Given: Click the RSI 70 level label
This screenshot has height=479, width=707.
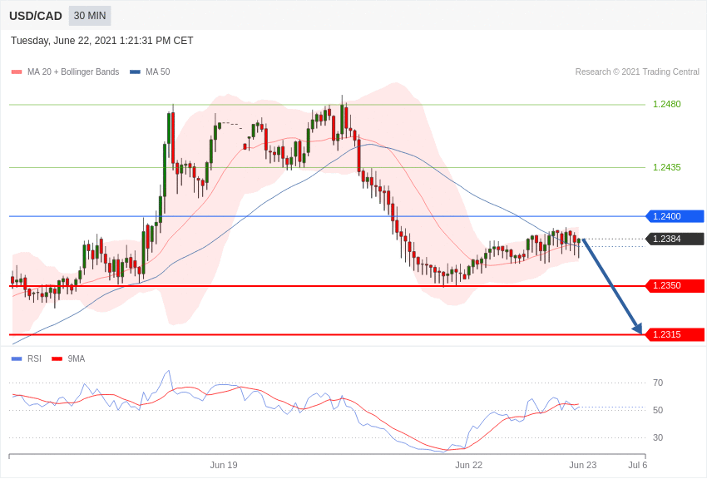Looking at the screenshot, I should (x=658, y=383).
